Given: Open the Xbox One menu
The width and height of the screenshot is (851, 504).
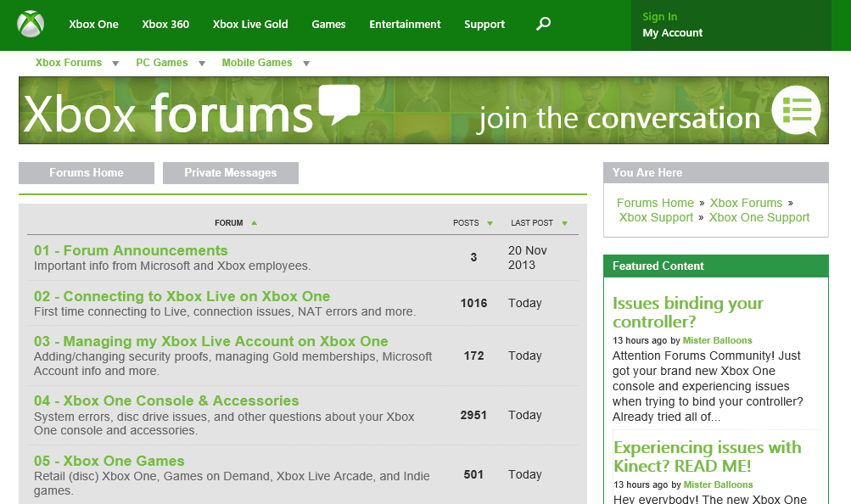Looking at the screenshot, I should (93, 25).
